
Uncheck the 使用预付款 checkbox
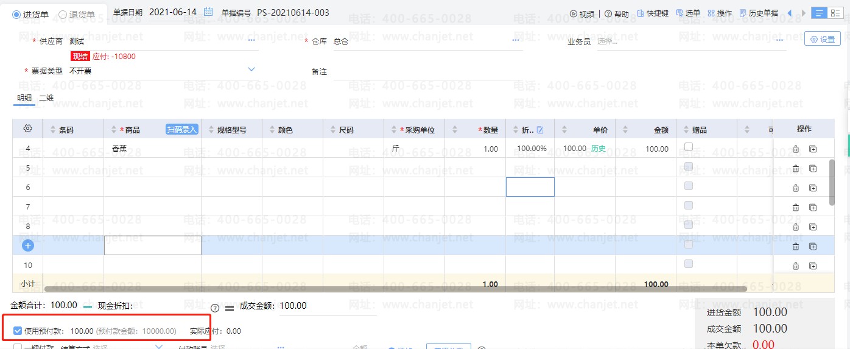(18, 331)
